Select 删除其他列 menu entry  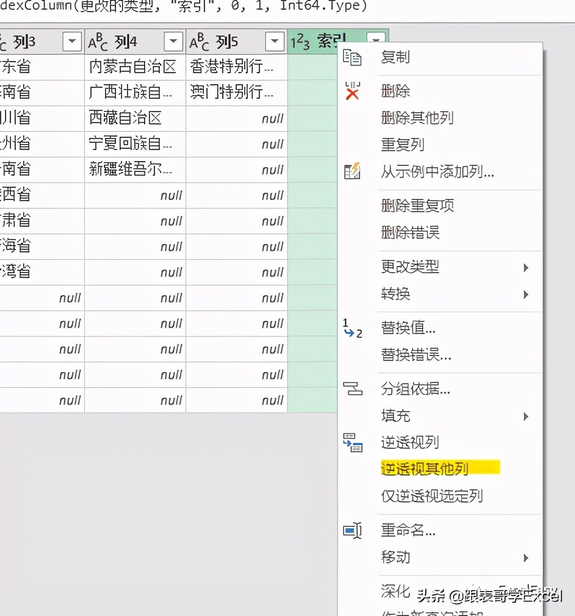(418, 118)
